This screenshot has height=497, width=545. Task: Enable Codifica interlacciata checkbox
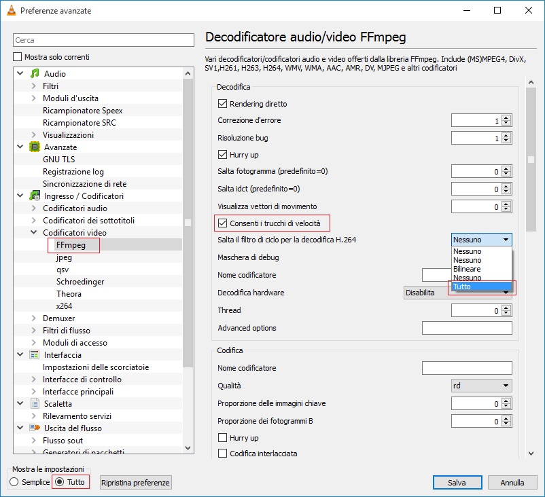[x=222, y=454]
